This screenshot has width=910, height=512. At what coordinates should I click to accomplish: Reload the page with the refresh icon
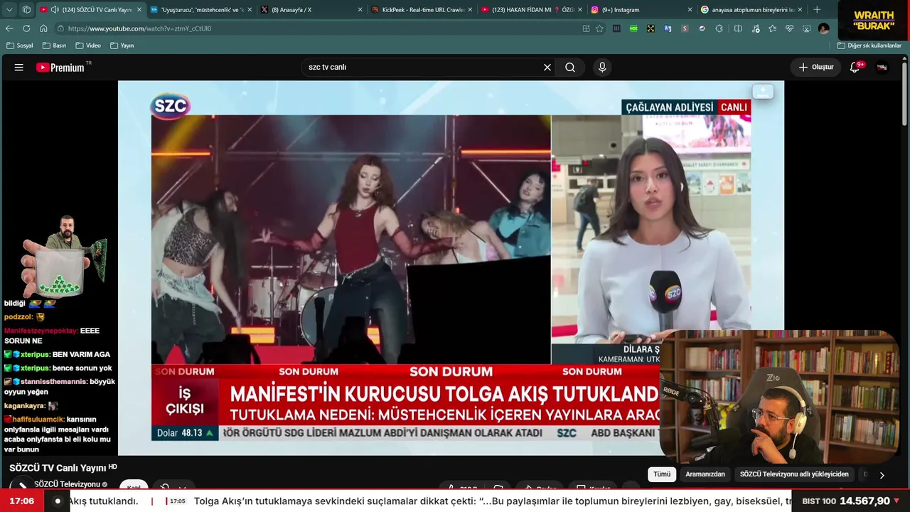26,28
